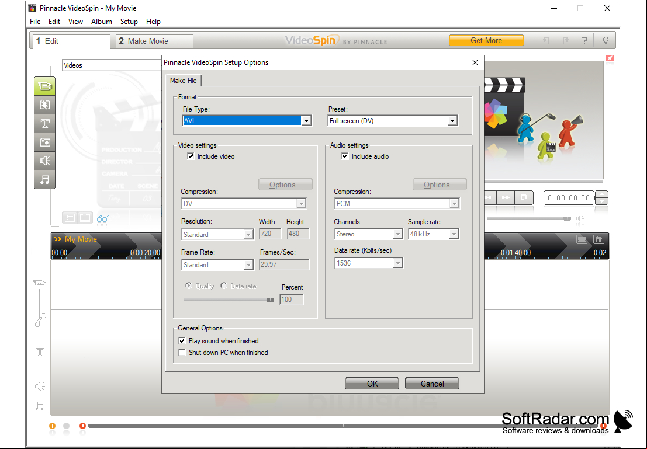Open the File menu
The image size is (647, 449).
pos(35,22)
